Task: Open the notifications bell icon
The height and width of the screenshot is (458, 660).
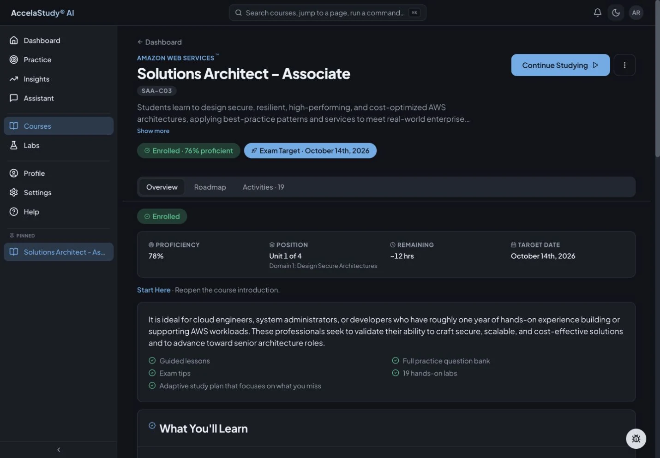Action: tap(597, 13)
